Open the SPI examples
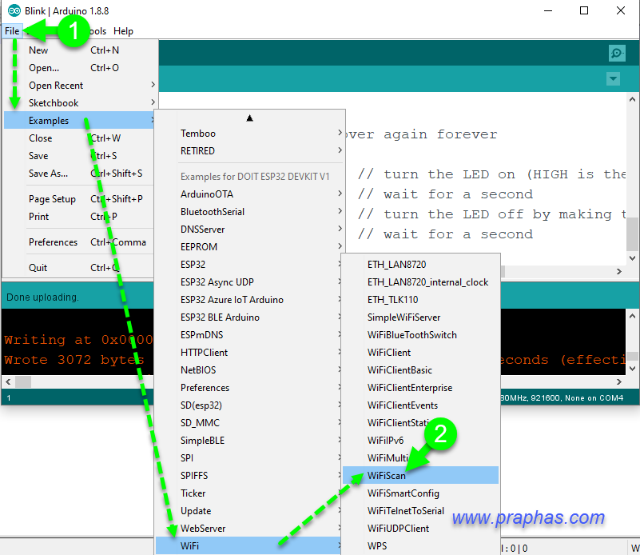 pos(248,457)
